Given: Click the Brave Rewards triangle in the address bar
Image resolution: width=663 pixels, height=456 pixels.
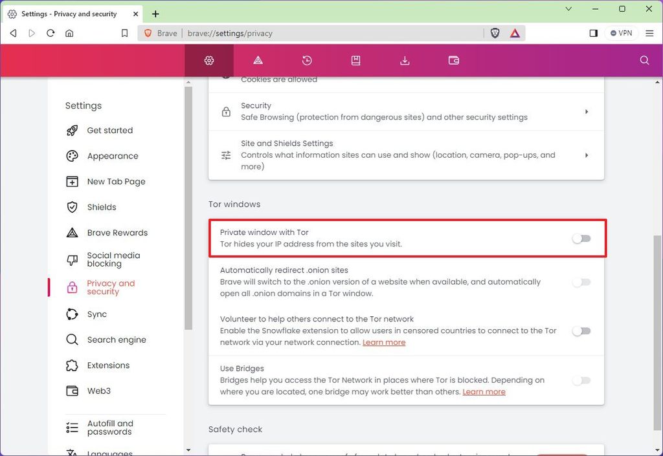Looking at the screenshot, I should click(x=515, y=32).
